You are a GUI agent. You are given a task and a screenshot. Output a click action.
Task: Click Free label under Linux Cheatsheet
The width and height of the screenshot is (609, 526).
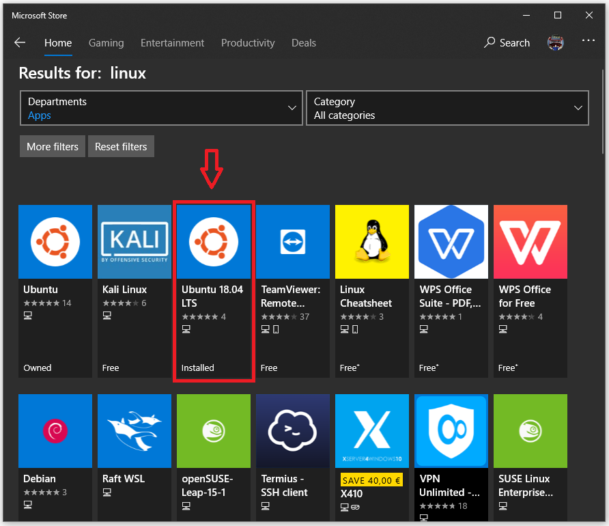[350, 368]
